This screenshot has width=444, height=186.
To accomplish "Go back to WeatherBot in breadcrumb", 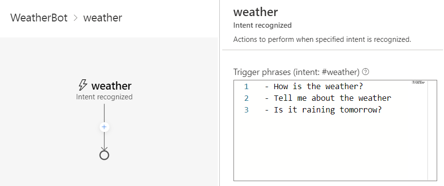I will click(x=39, y=18).
